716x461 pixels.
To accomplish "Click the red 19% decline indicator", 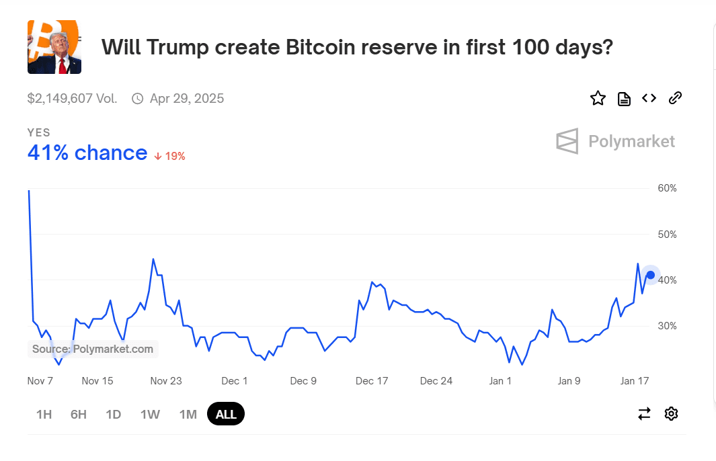I will click(169, 155).
